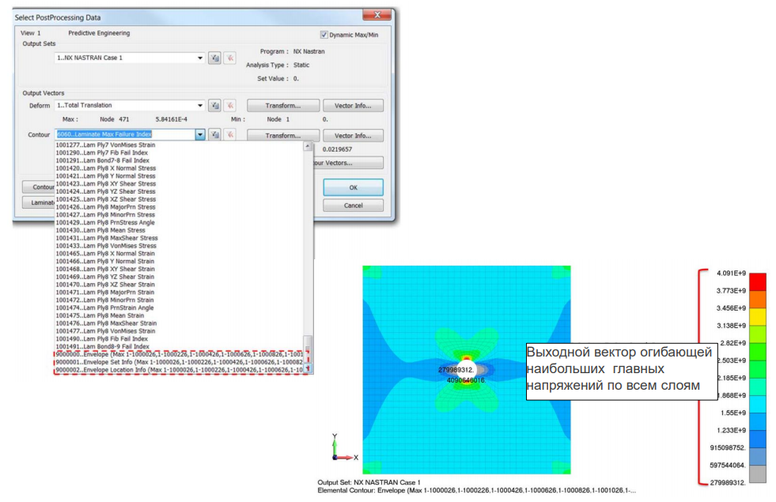The height and width of the screenshot is (502, 776).
Task: Select 1001476..Lam Ply8 MaxShear Strain
Action: [x=106, y=323]
